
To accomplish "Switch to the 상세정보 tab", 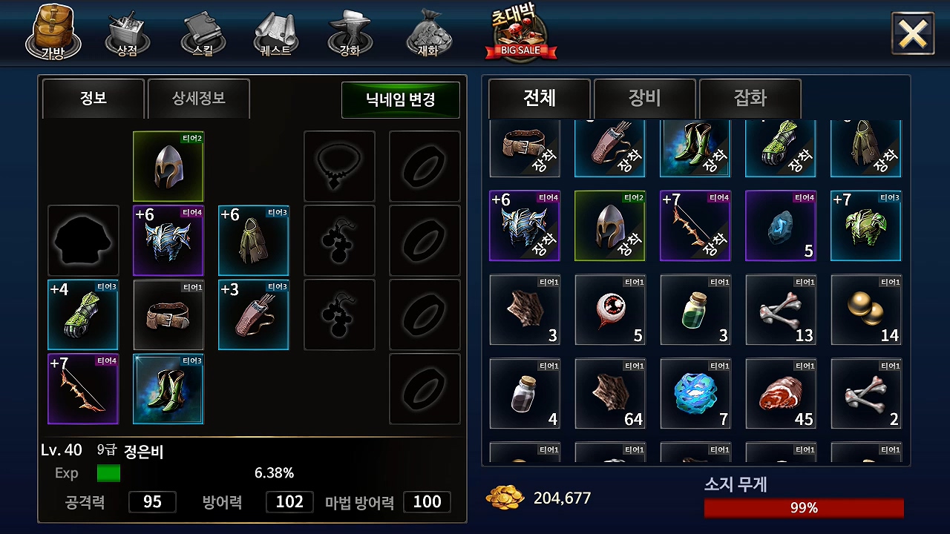I will click(199, 99).
